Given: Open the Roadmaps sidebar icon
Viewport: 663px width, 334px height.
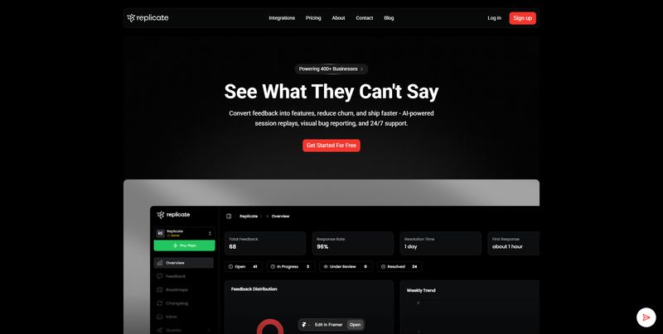Looking at the screenshot, I should (x=159, y=290).
